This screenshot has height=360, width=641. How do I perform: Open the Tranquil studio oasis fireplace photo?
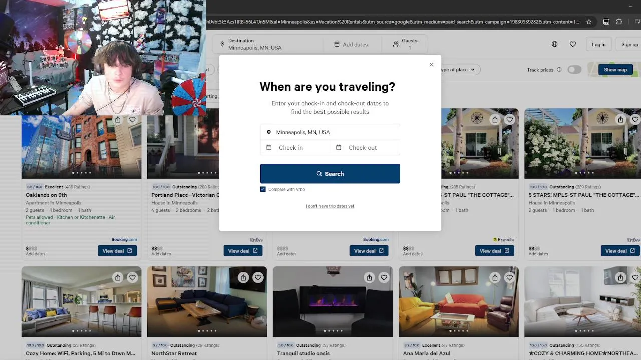click(x=333, y=302)
